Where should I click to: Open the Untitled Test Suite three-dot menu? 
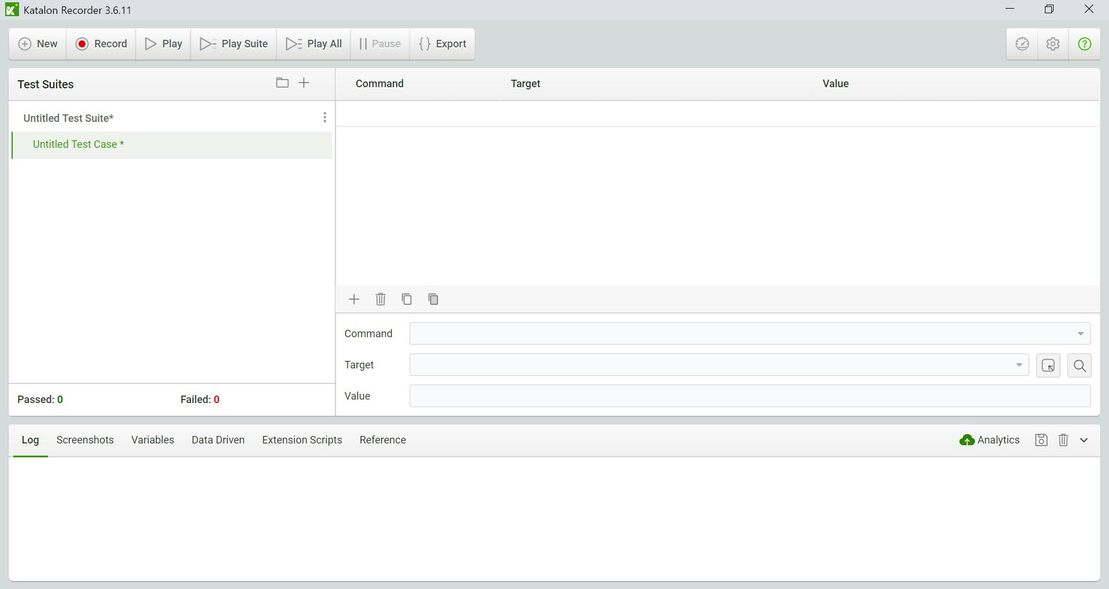coord(325,118)
